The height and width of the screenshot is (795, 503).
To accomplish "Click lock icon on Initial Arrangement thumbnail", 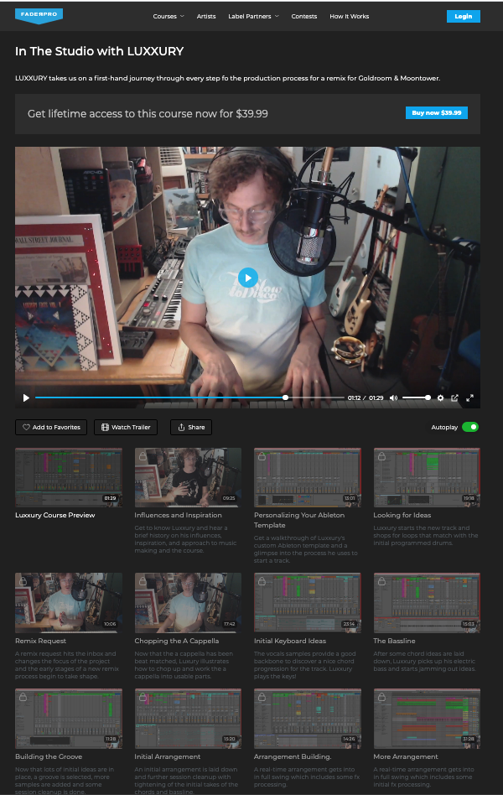I will click(x=143, y=697).
